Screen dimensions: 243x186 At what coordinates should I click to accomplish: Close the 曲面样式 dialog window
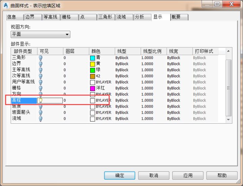232,4
